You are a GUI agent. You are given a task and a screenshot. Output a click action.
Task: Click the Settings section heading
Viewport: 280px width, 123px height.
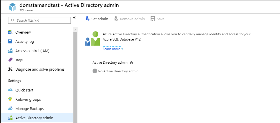tap(15, 81)
